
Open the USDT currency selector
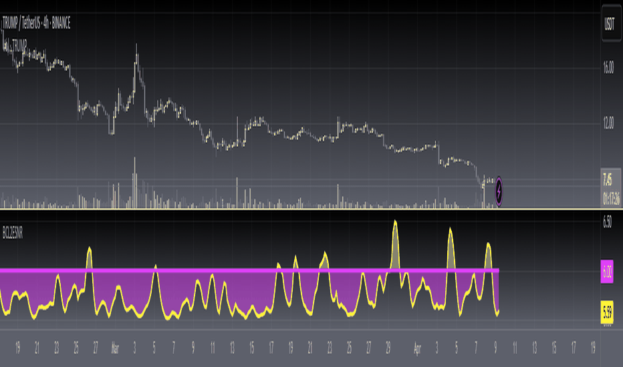pos(611,23)
